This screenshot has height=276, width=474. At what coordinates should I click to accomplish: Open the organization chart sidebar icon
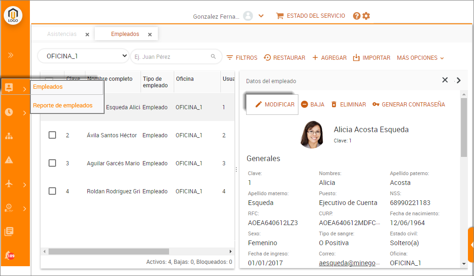coord(9,136)
